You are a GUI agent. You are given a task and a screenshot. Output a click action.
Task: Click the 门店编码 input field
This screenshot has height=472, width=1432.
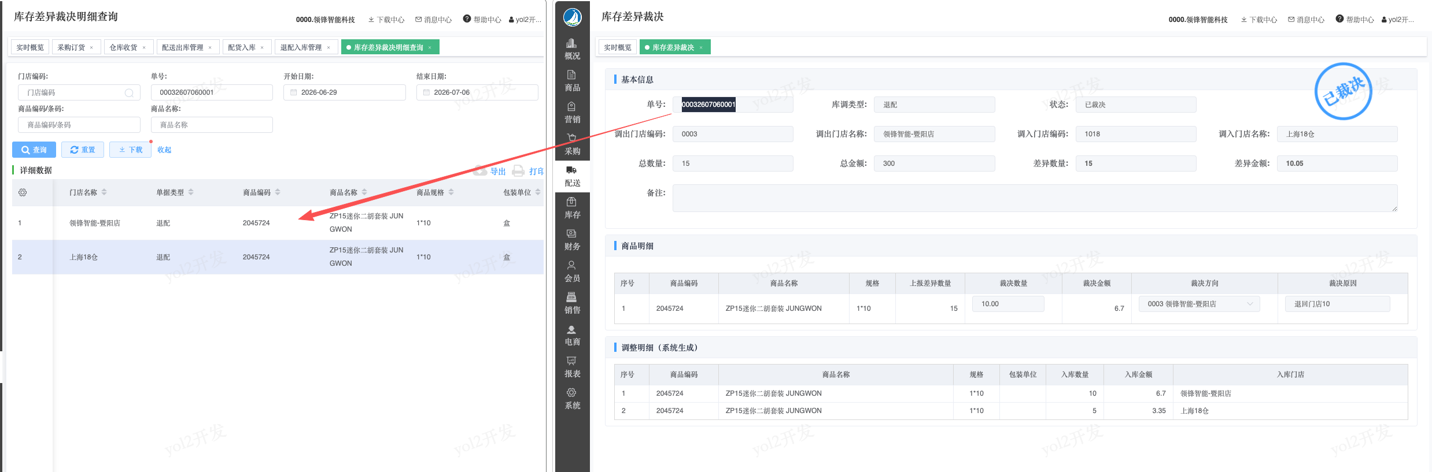tap(79, 92)
